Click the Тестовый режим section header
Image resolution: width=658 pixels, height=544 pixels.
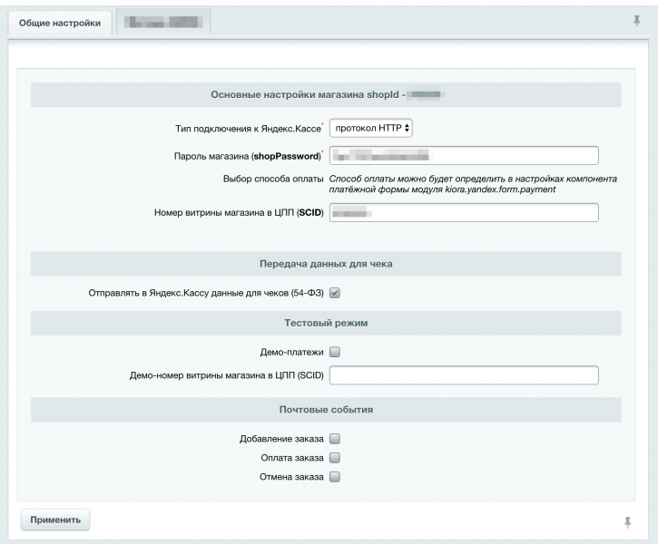326,323
